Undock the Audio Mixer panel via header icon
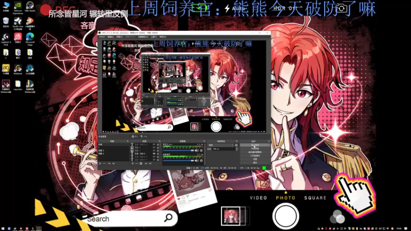411x231 pixels. (204, 141)
